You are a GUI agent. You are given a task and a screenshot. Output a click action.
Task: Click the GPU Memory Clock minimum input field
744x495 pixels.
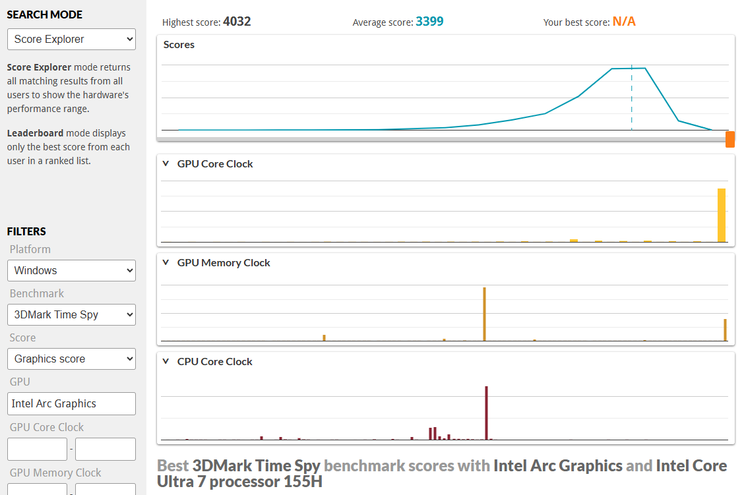tap(37, 489)
